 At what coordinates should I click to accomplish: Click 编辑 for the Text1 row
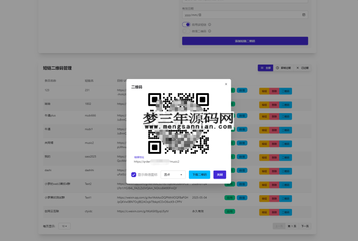pyautogui.click(x=264, y=199)
